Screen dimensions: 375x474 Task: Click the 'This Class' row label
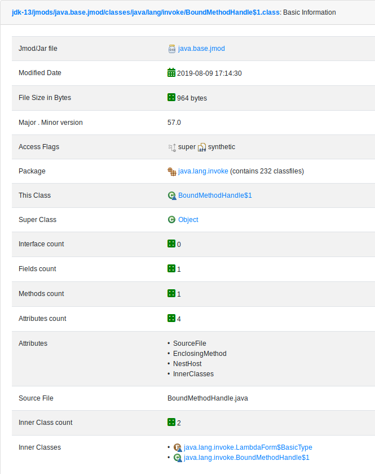[x=35, y=195]
